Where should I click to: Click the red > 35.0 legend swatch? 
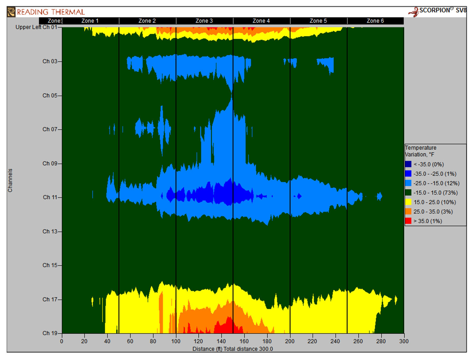tap(408, 221)
